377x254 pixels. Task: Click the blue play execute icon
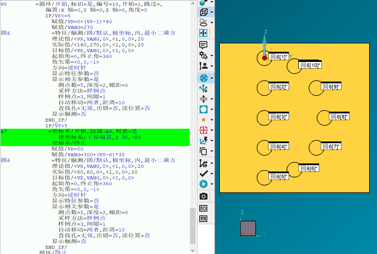[x=204, y=184]
